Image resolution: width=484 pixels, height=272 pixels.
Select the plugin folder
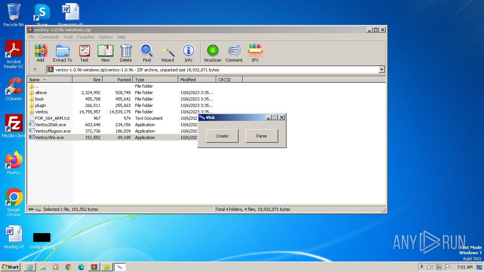click(x=40, y=105)
